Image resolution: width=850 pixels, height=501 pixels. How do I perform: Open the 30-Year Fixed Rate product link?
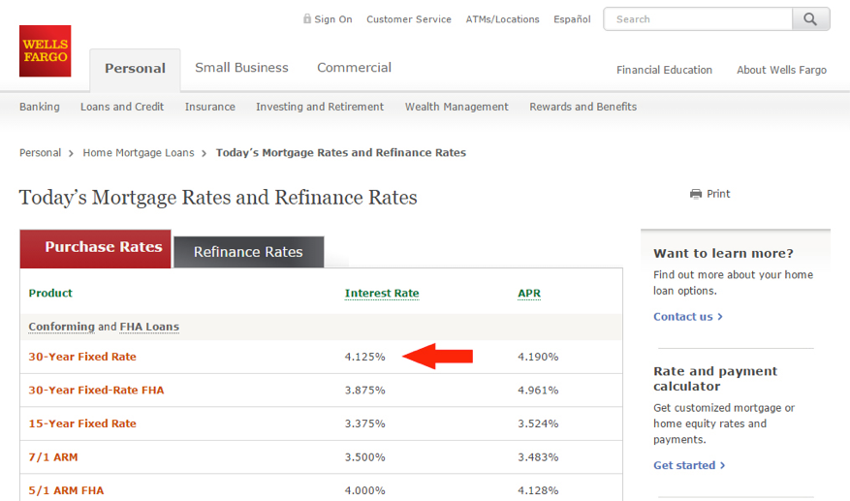pyautogui.click(x=82, y=357)
